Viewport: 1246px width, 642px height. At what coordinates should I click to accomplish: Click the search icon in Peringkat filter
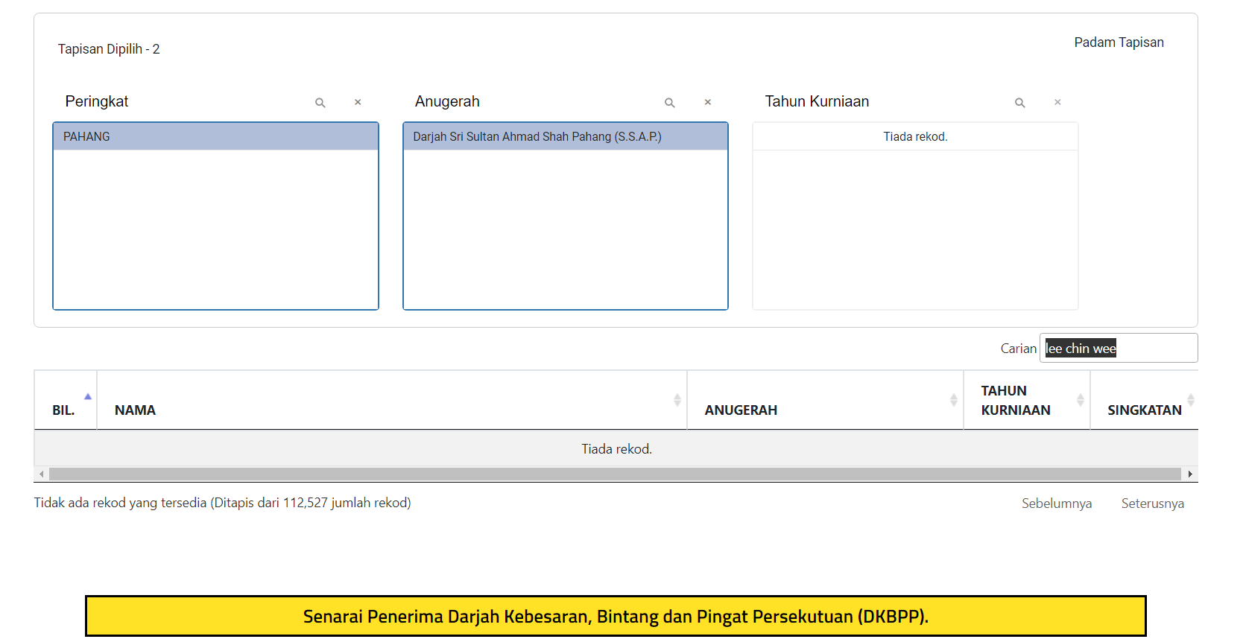click(320, 103)
